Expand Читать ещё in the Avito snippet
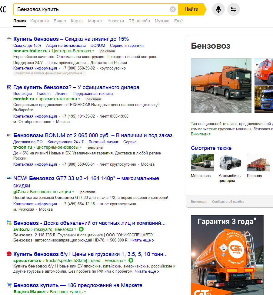 click(x=141, y=240)
